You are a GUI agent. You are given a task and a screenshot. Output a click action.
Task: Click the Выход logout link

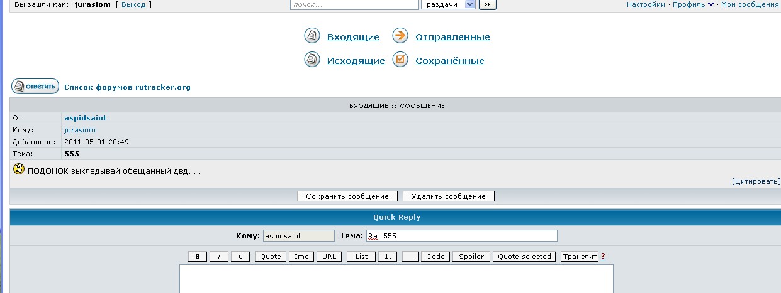133,4
